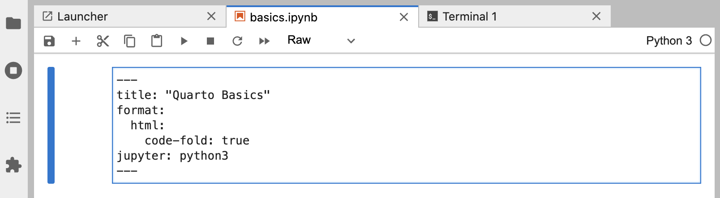Cut the selected cell with scissors icon
720x198 pixels.
[x=103, y=41]
